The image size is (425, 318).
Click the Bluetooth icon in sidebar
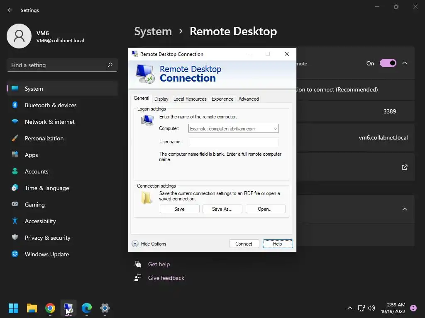click(x=15, y=105)
